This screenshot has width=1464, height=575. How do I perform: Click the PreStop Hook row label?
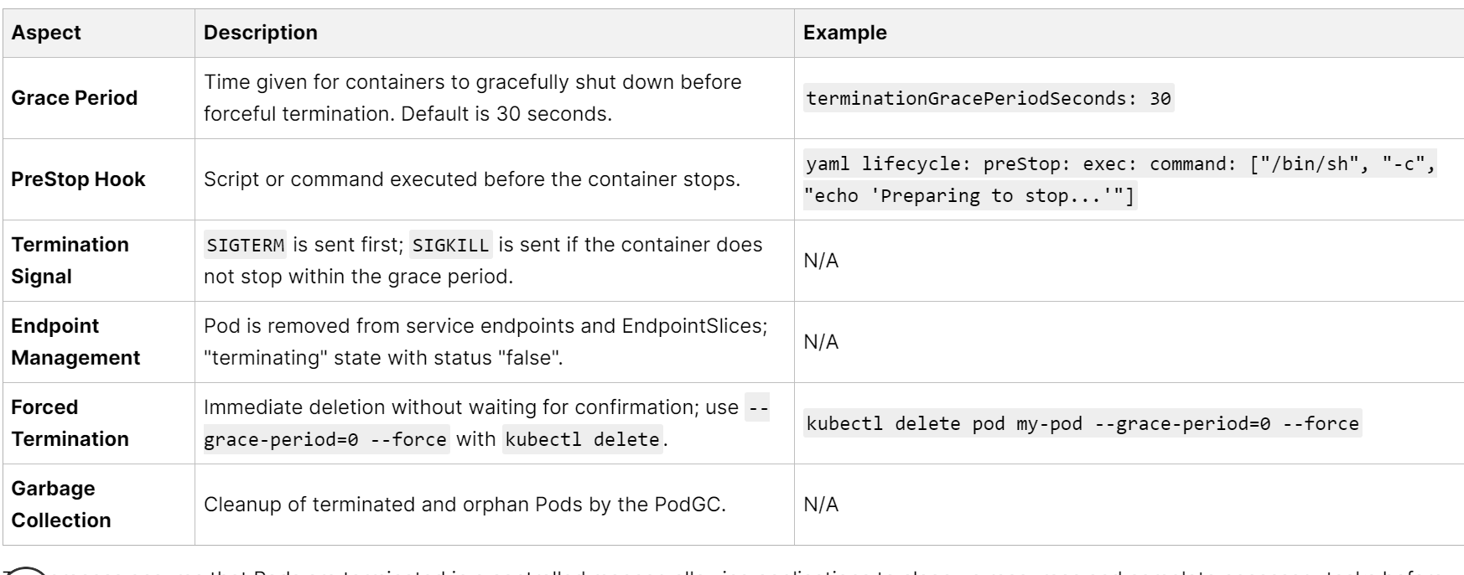pos(78,179)
